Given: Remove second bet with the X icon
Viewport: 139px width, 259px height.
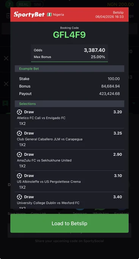Looking at the screenshot, I should 6,84.
